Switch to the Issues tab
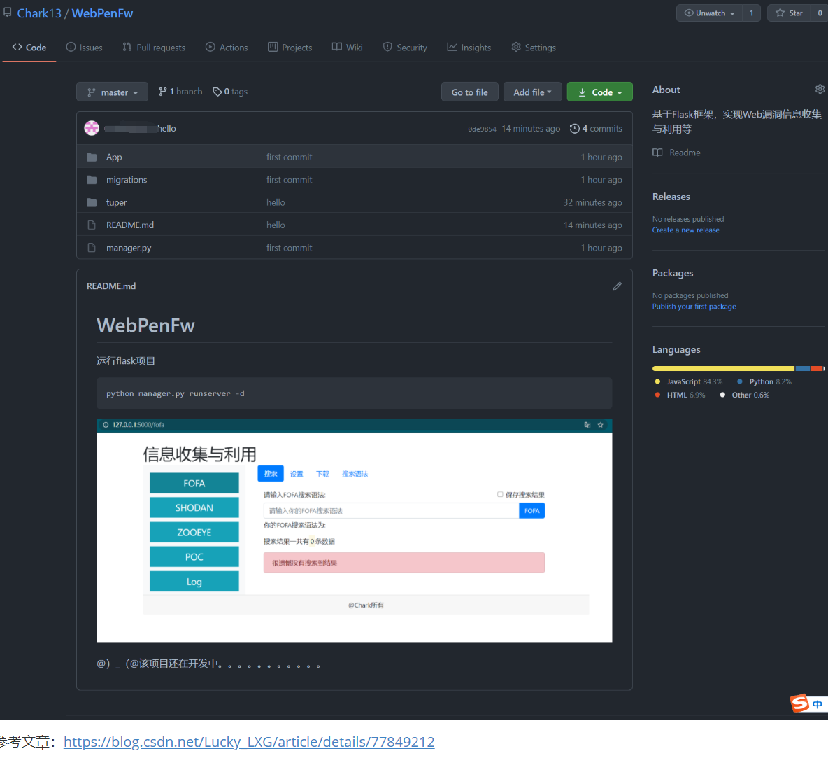 [x=84, y=48]
